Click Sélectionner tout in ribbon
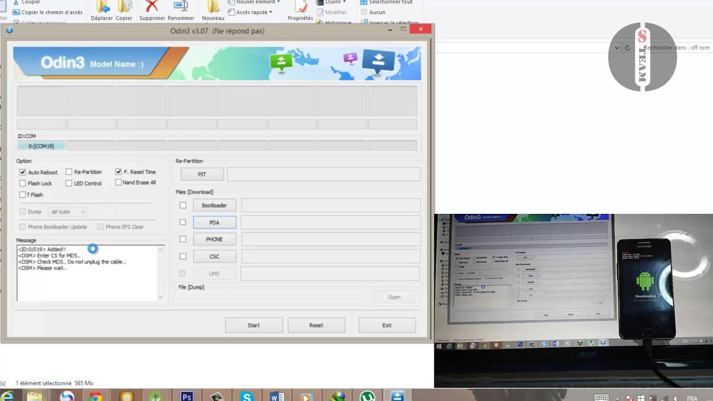713x401 pixels. pyautogui.click(x=387, y=2)
